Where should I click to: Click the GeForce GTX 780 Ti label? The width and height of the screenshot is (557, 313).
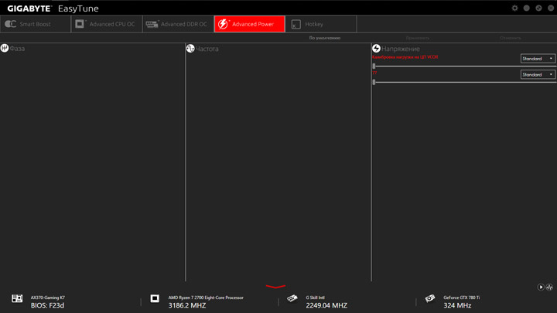pos(461,298)
